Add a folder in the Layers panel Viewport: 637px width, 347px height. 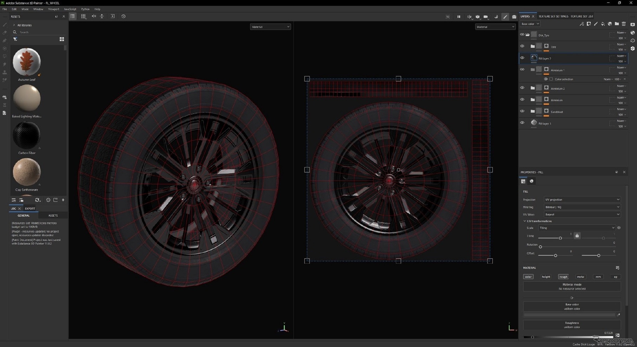[617, 24]
